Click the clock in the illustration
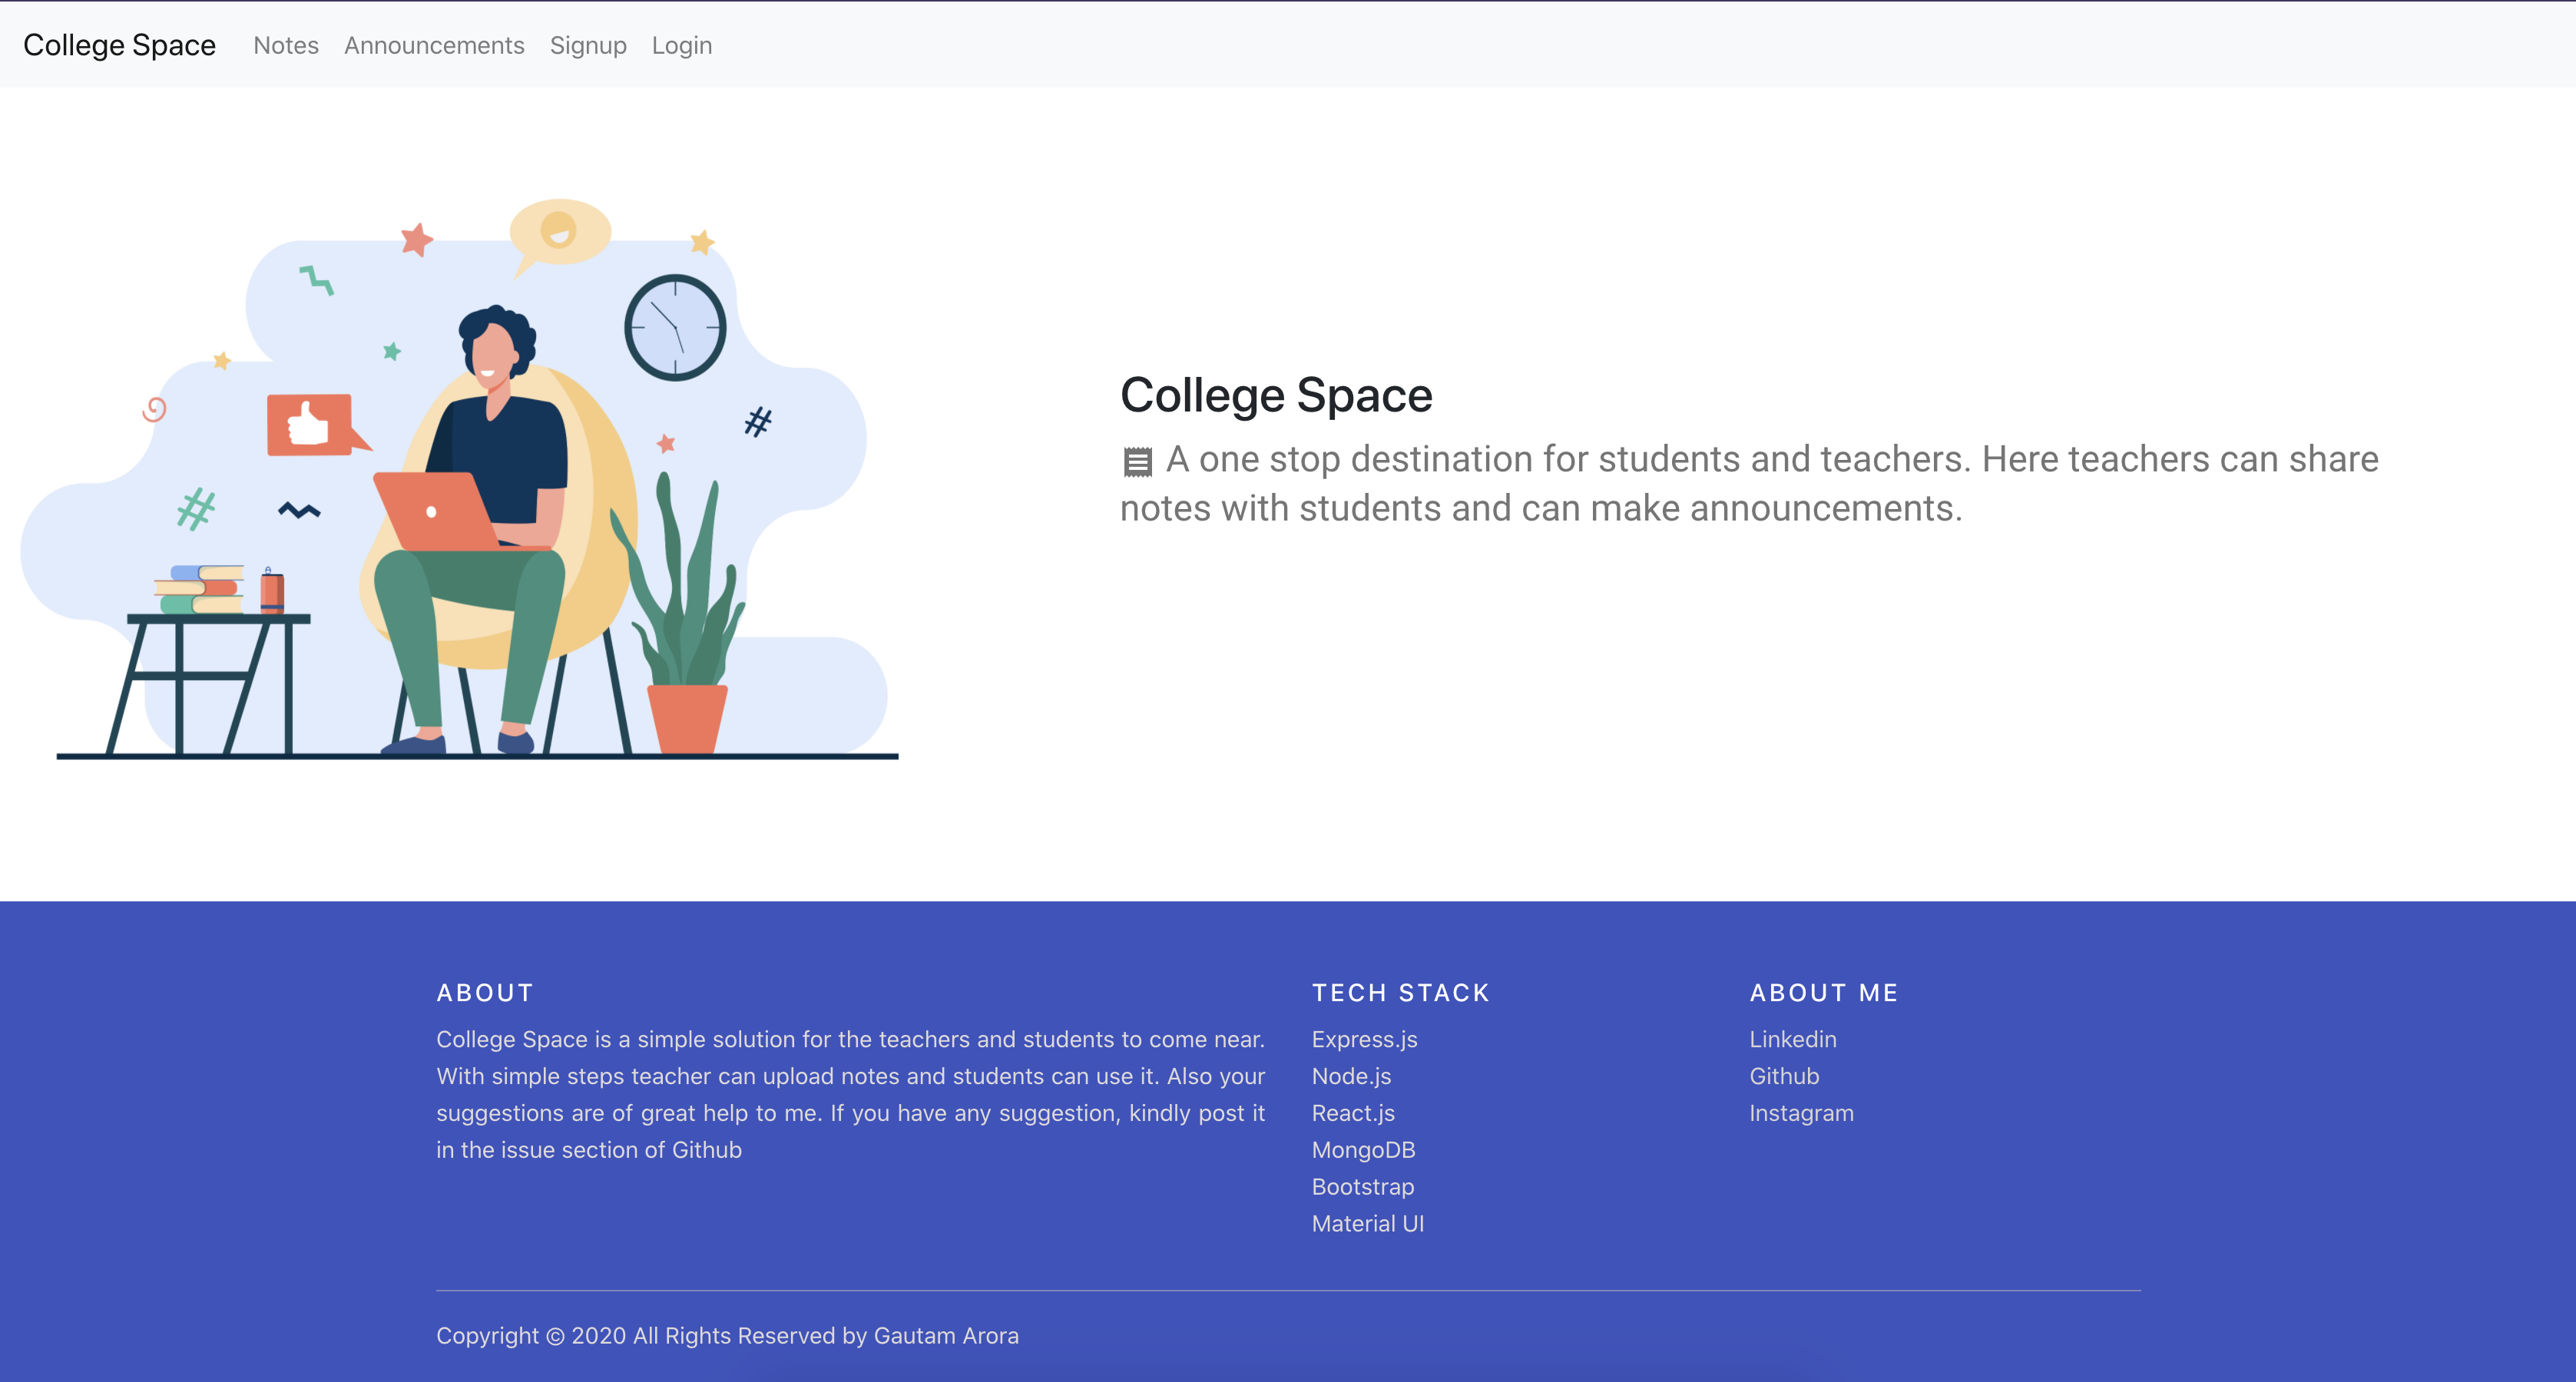This screenshot has width=2576, height=1382. [675, 327]
